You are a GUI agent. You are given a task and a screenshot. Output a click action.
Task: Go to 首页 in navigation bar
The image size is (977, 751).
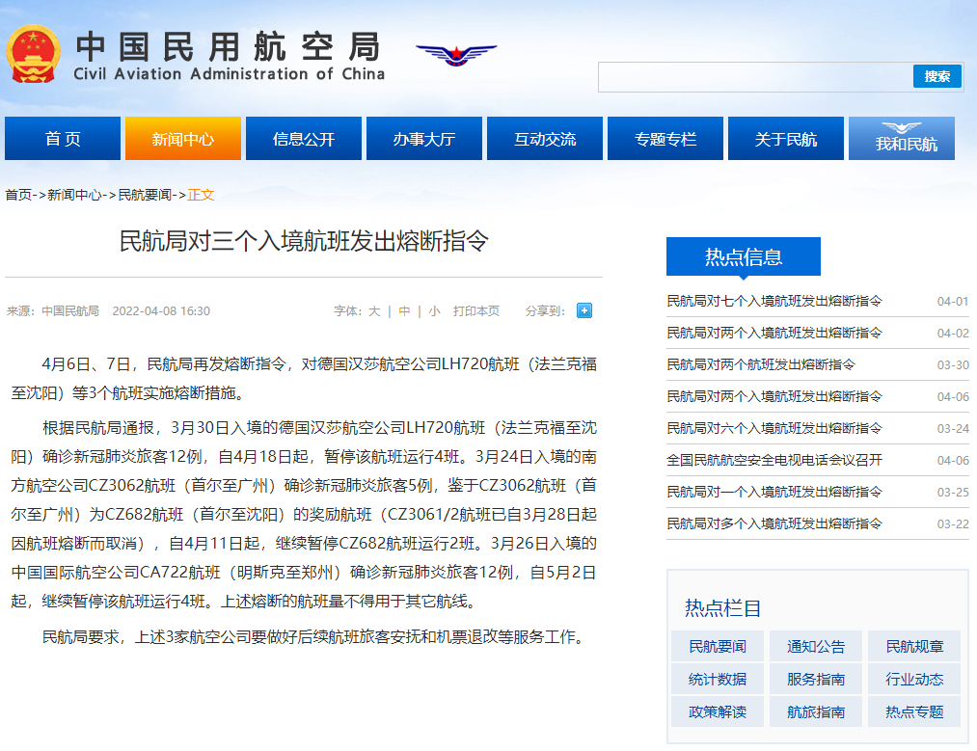tap(63, 139)
